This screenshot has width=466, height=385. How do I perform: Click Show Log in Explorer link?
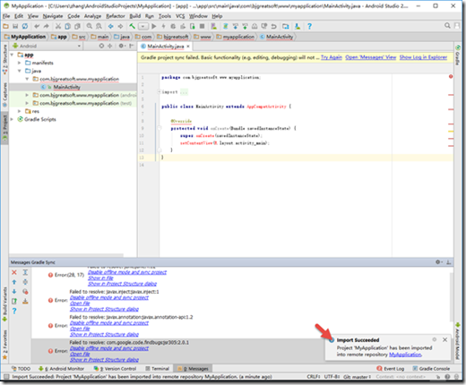(423, 57)
